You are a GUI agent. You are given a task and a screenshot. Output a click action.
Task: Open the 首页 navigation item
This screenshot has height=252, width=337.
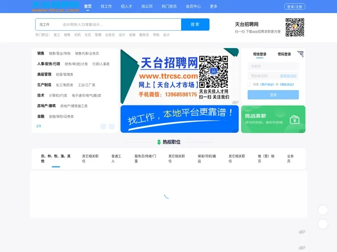(88, 7)
